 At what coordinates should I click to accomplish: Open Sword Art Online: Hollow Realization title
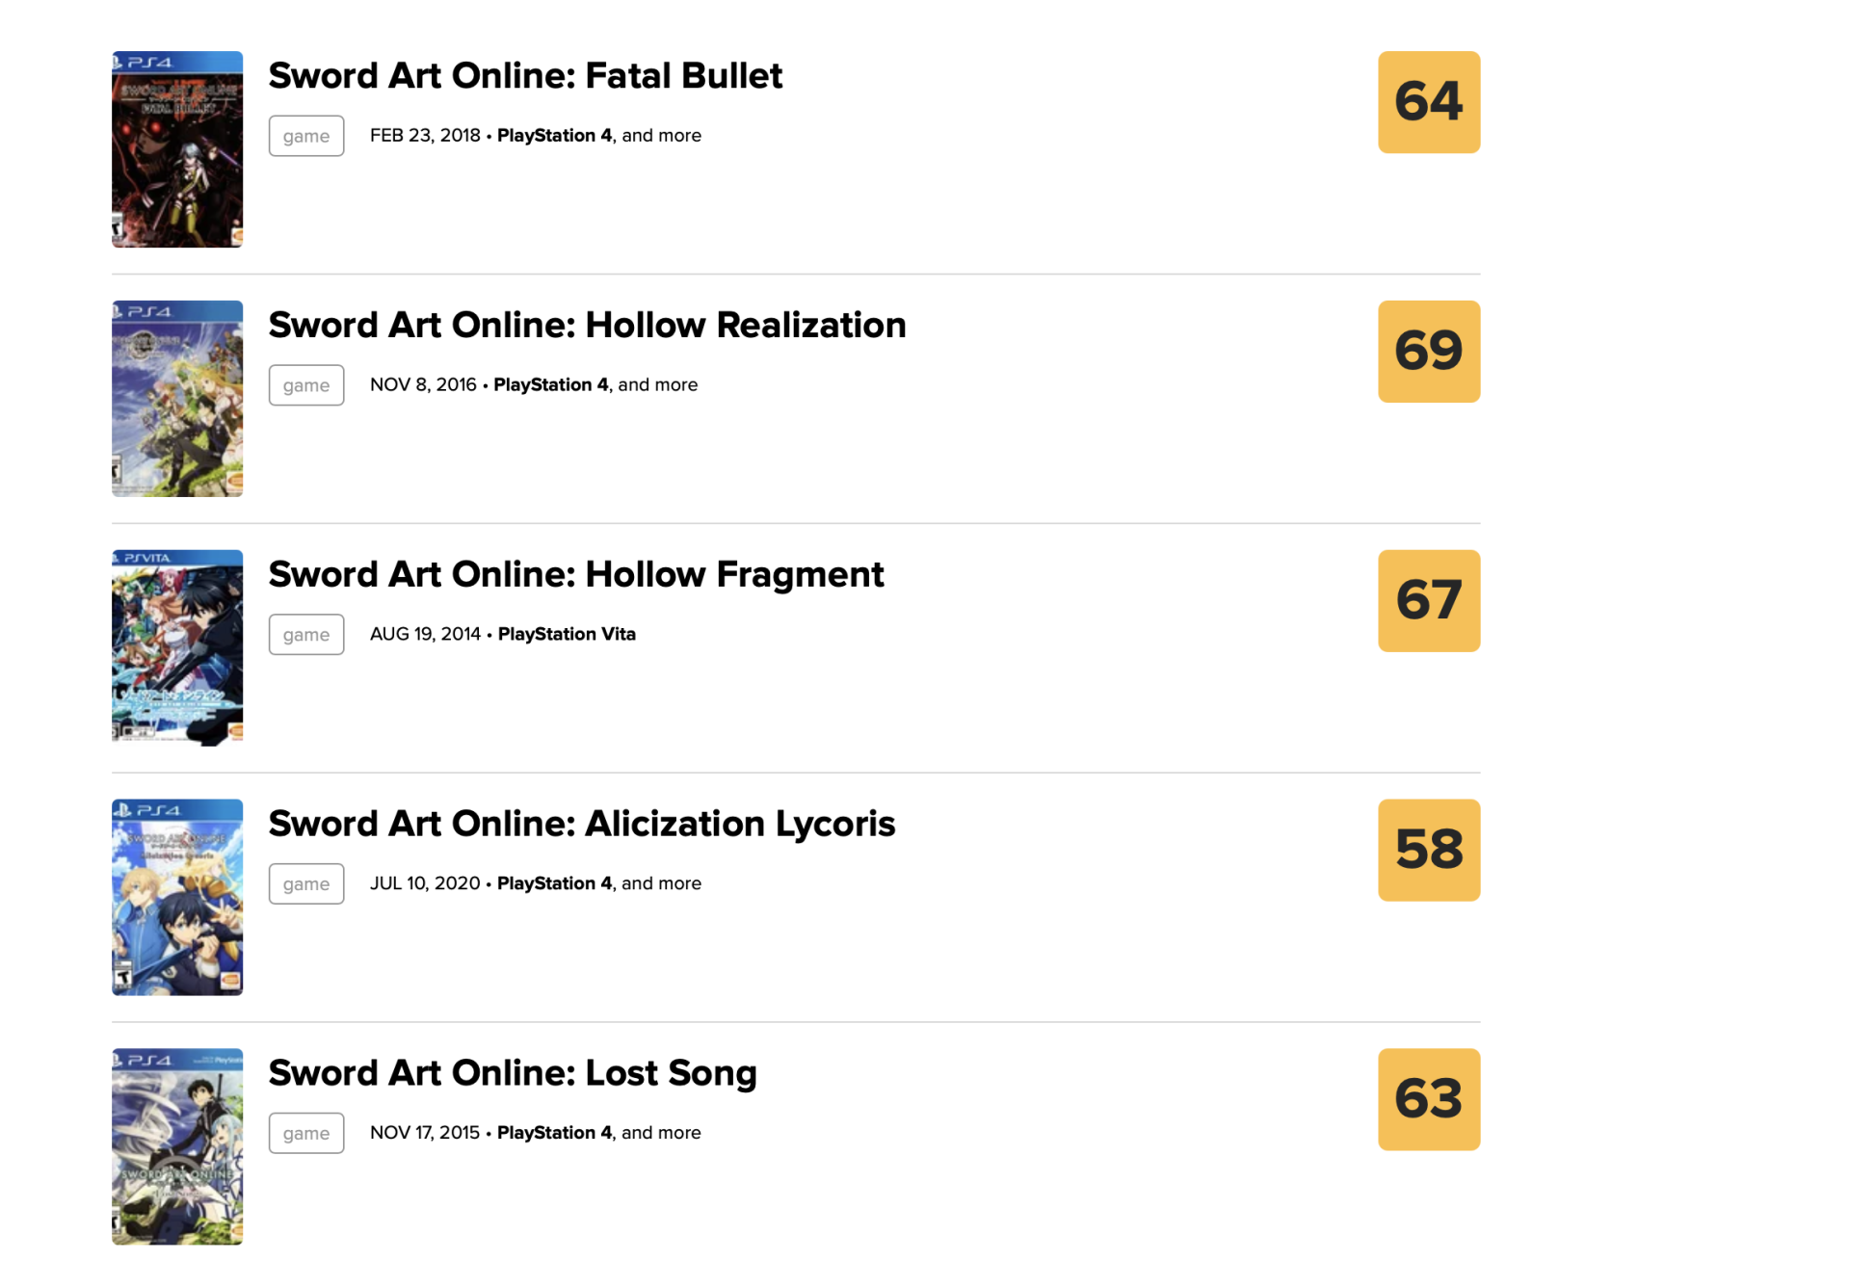[587, 326]
